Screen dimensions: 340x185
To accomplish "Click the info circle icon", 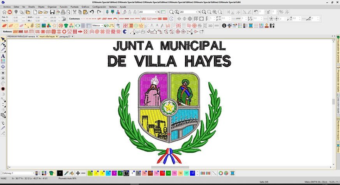I will click(224, 26).
